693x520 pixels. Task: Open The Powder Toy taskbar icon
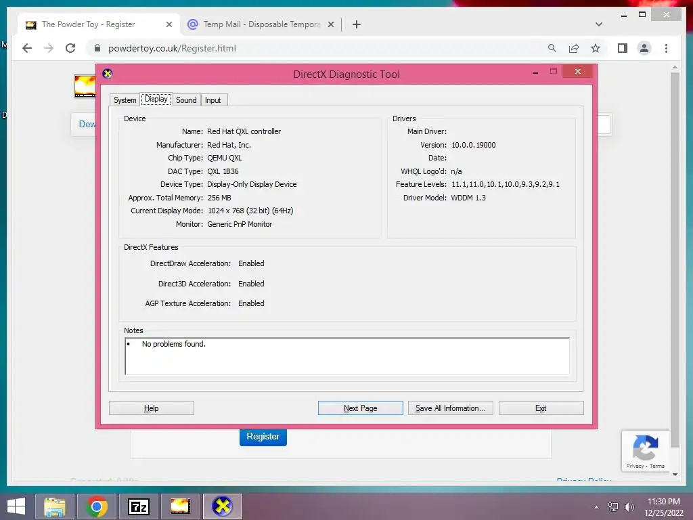[180, 506]
